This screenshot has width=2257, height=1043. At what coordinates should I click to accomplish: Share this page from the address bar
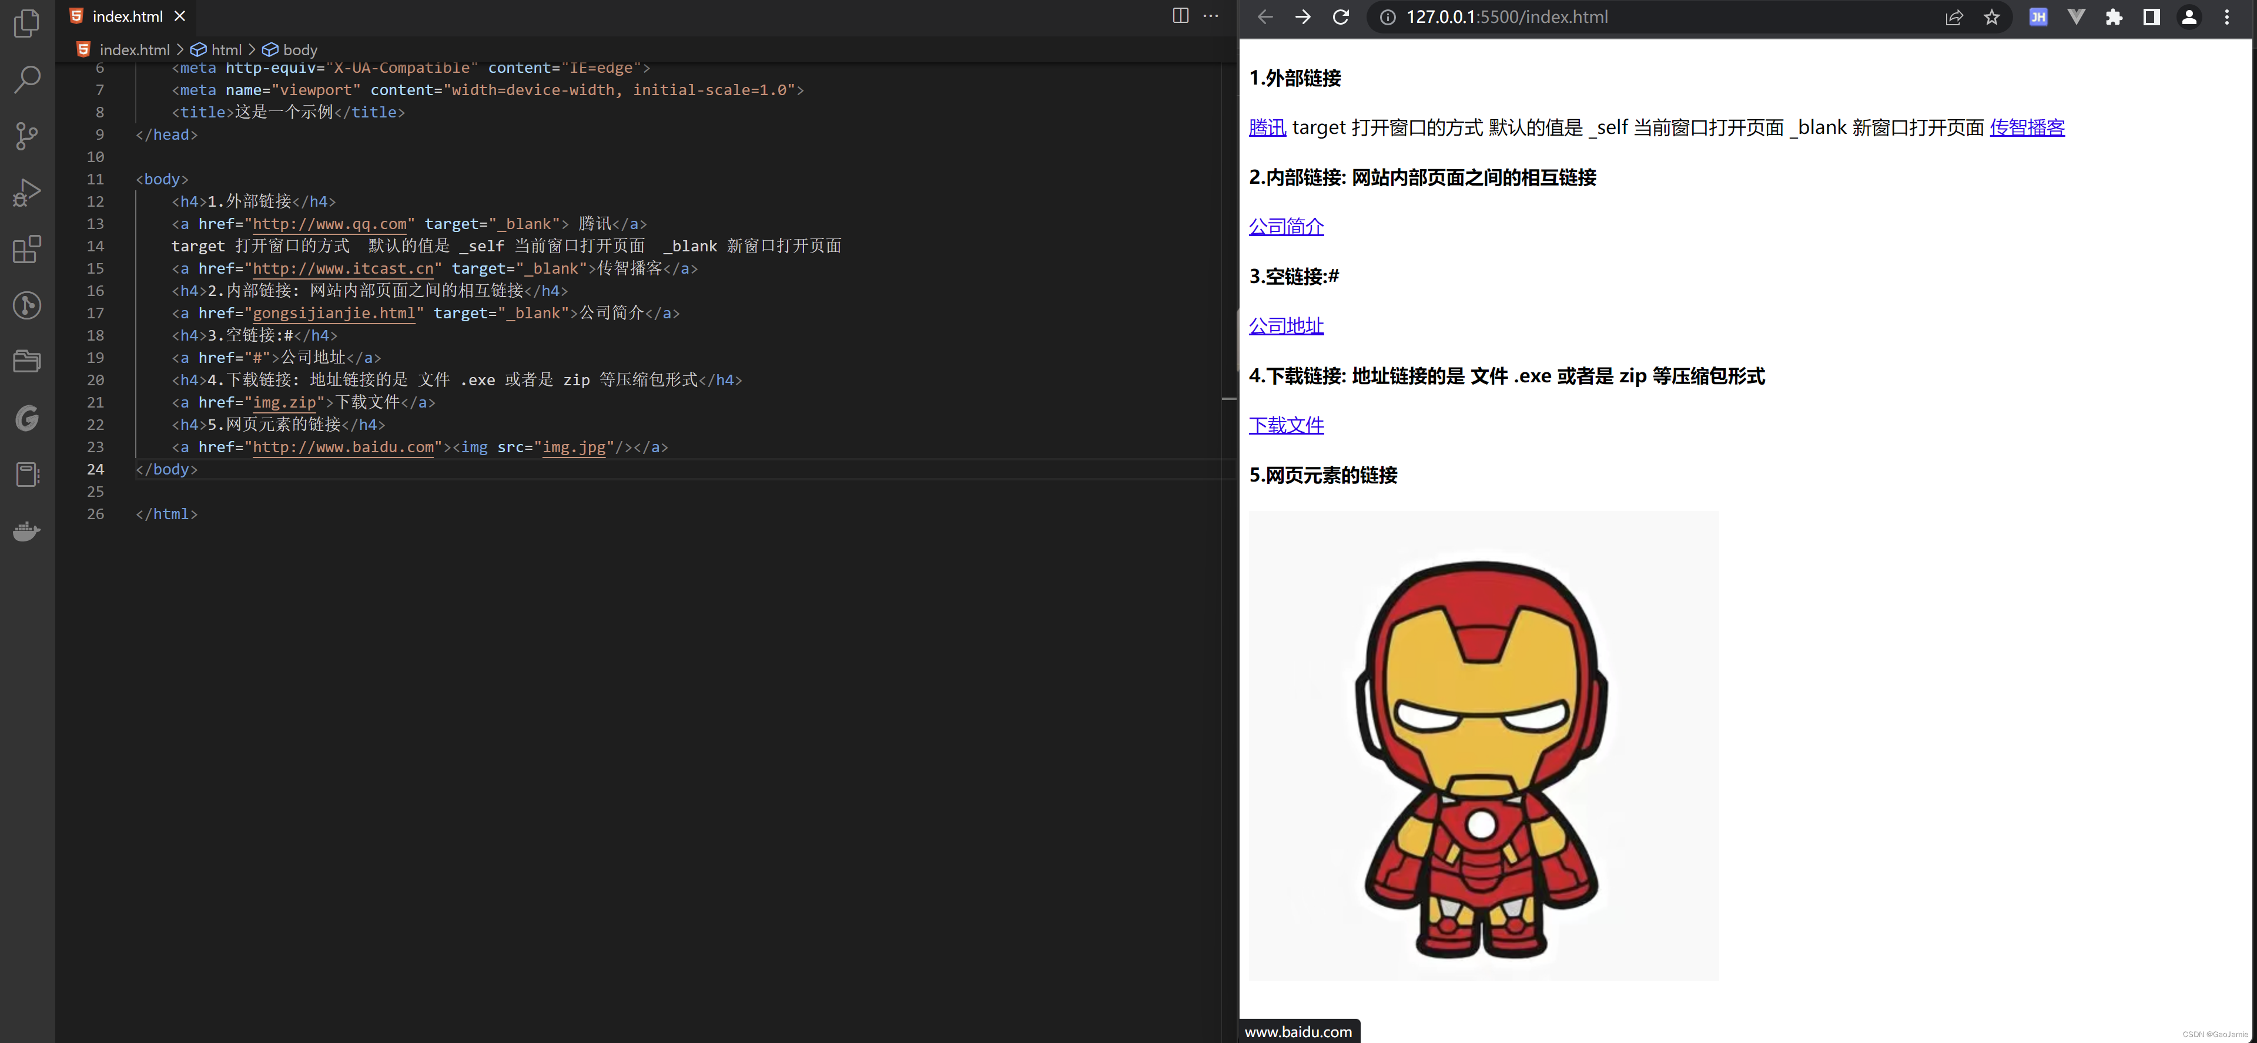point(1954,16)
